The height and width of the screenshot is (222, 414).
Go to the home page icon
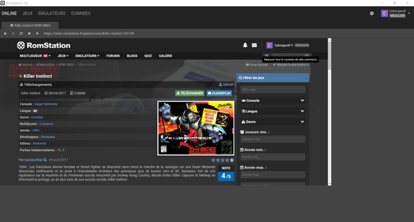tap(29, 33)
